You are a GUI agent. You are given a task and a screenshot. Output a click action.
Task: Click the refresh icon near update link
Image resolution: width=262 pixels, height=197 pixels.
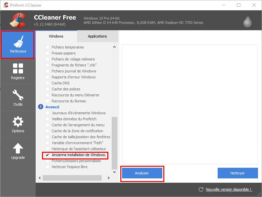pyautogui.click(x=201, y=189)
